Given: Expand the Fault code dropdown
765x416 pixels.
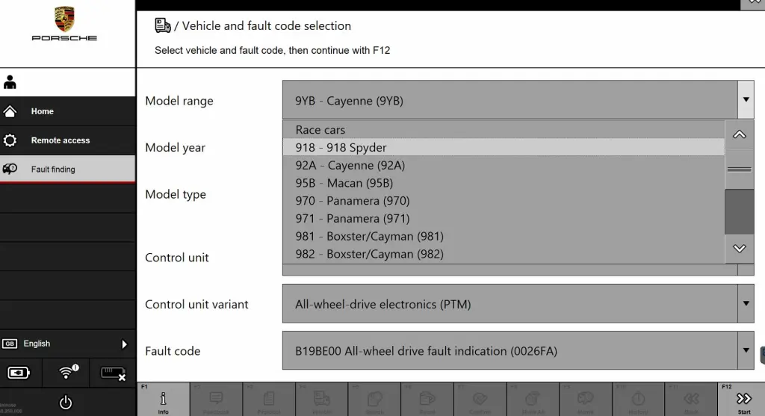Looking at the screenshot, I should (x=745, y=350).
